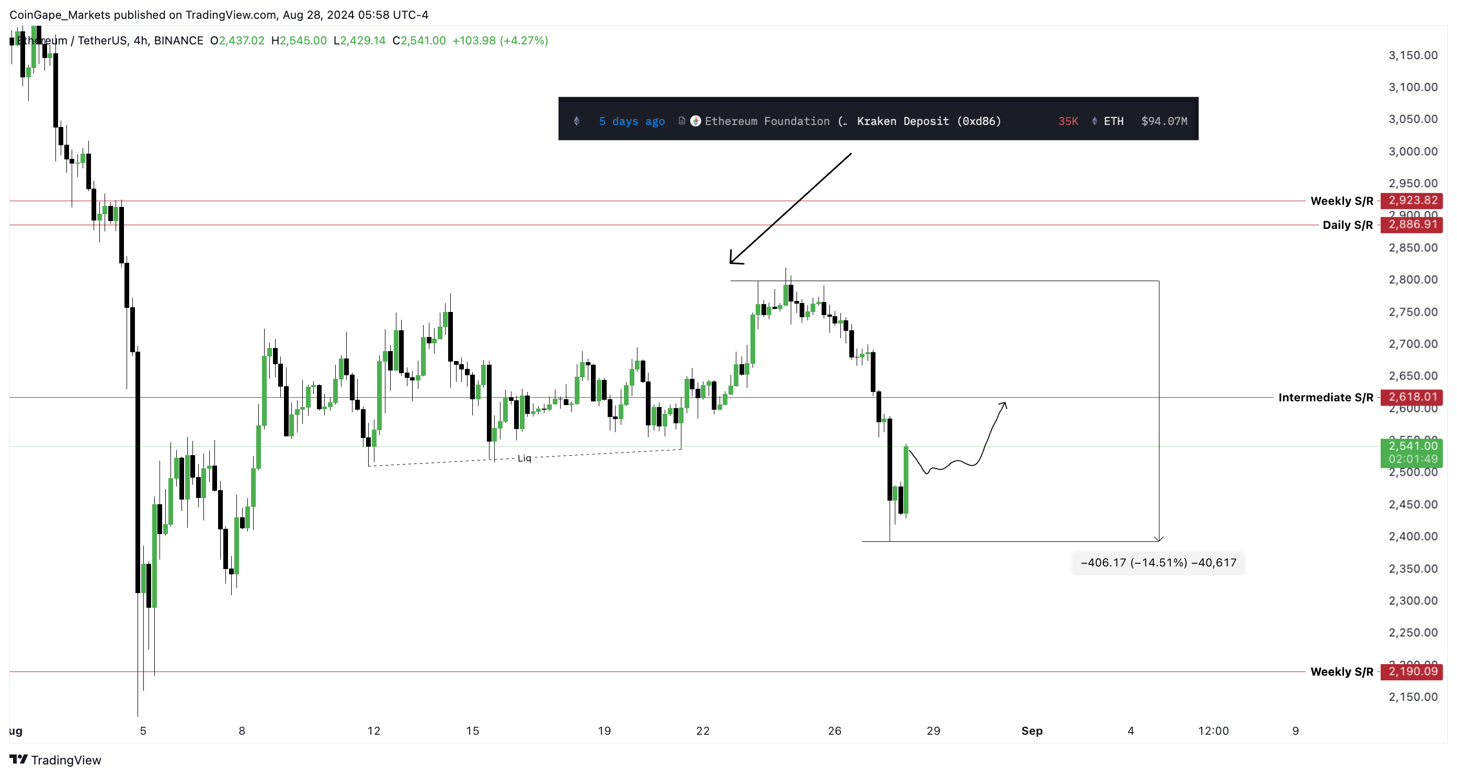This screenshot has height=776, width=1457.
Task: Click the high value H2,545.00
Action: pyautogui.click(x=299, y=41)
